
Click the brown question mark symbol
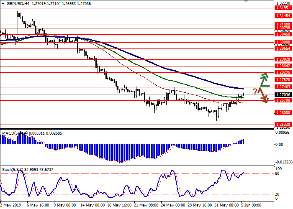[254, 92]
